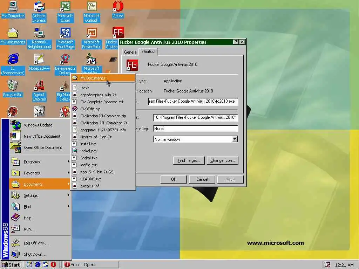The width and height of the screenshot is (359, 269).
Task: Launch Microsoft FrontPage shortcut
Action: click(x=65, y=38)
